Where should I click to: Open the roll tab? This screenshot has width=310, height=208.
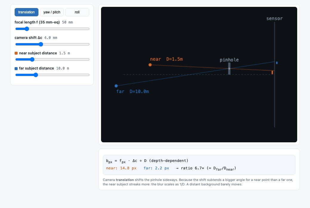tap(77, 12)
